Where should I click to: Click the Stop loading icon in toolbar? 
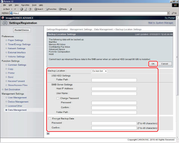(21, 9)
